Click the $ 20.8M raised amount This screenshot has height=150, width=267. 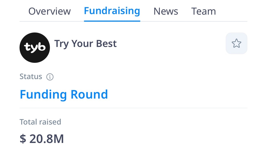point(42,139)
